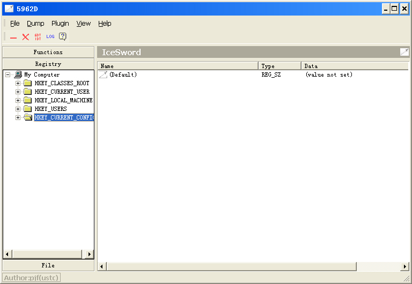The width and height of the screenshot is (412, 284).
Task: Select the HKEY_CURRENT_USER label
Action: pyautogui.click(x=62, y=92)
